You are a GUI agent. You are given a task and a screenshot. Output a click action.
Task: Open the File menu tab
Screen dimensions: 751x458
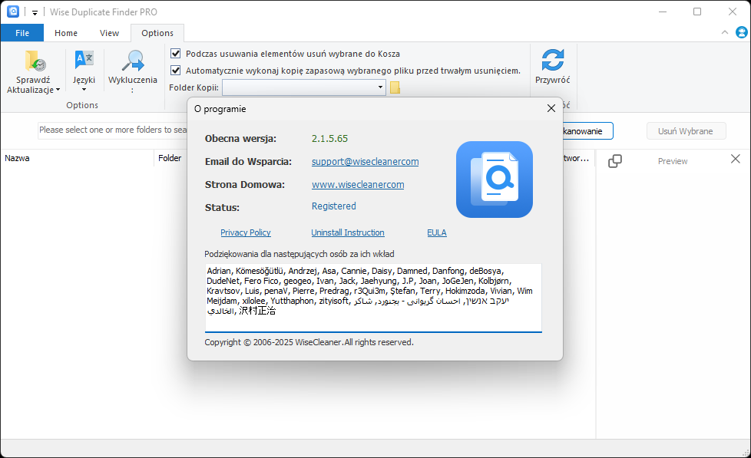(x=22, y=33)
